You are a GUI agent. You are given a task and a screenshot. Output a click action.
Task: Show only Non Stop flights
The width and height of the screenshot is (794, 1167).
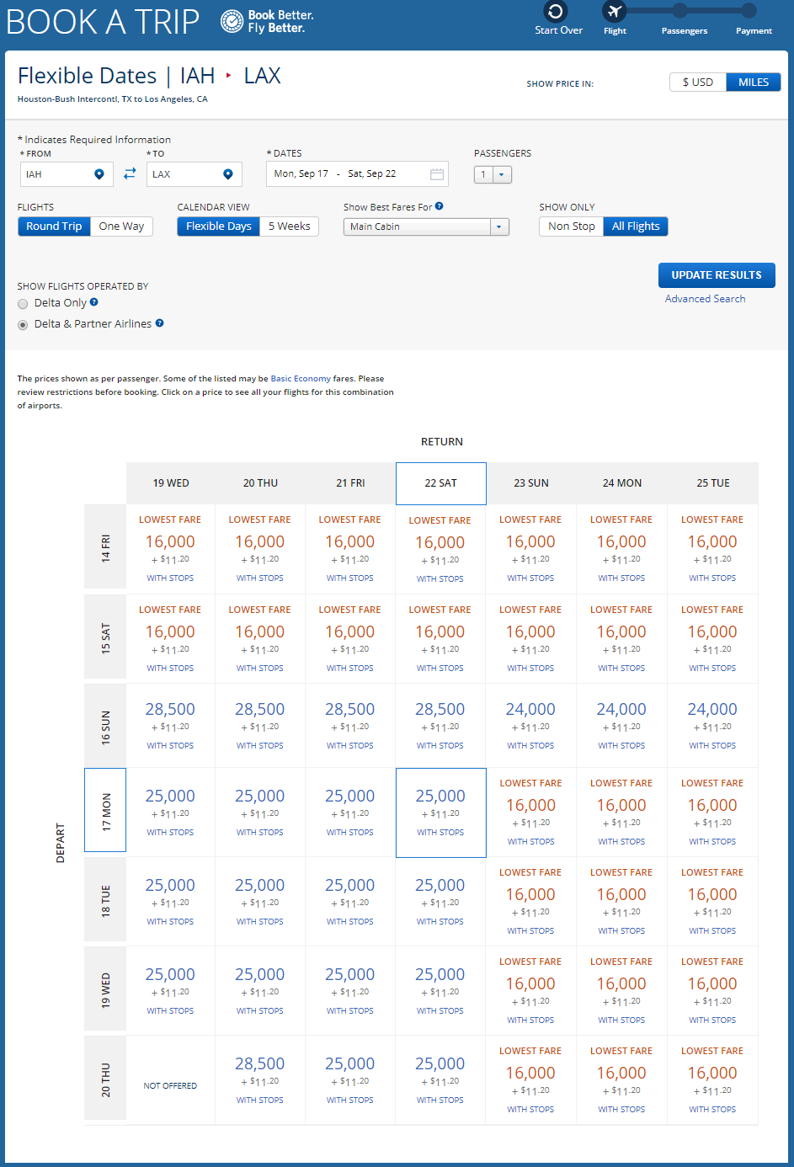pos(571,226)
